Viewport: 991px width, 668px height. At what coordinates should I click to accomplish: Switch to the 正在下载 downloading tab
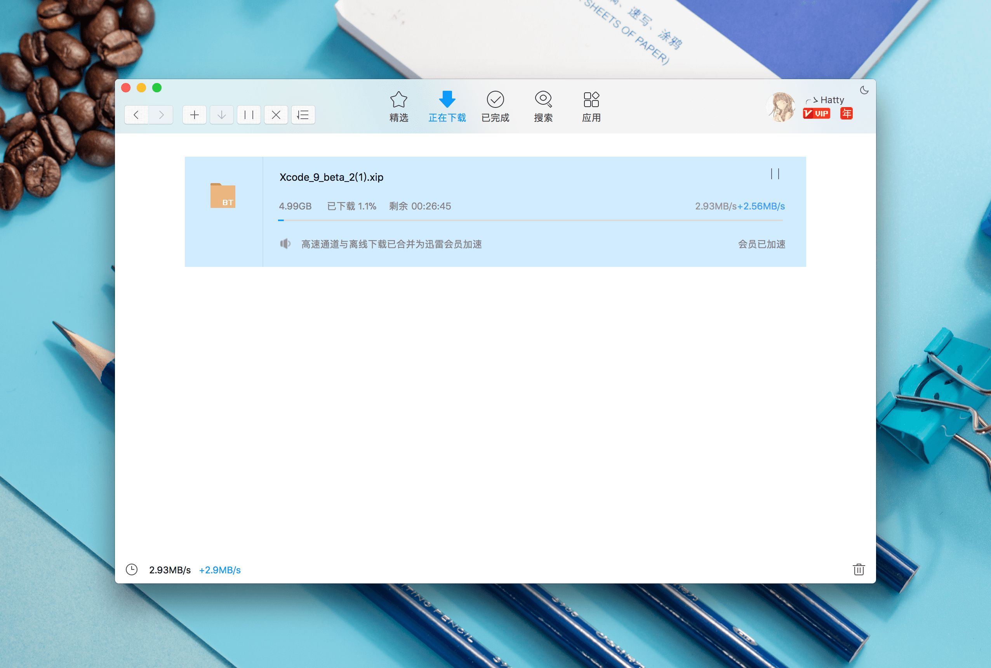(447, 107)
